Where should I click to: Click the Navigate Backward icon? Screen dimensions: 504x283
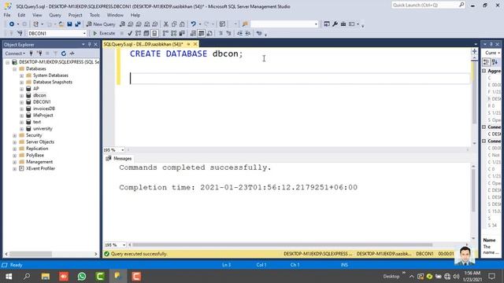(x=12, y=24)
